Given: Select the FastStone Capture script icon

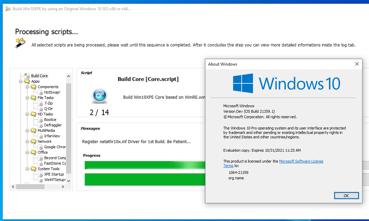Looking at the screenshot, I should [x=40, y=164].
